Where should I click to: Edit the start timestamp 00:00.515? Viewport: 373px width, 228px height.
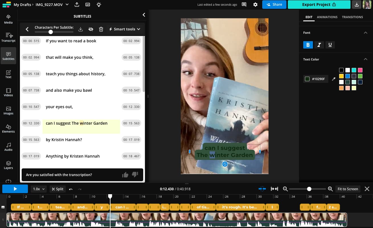(x=31, y=41)
